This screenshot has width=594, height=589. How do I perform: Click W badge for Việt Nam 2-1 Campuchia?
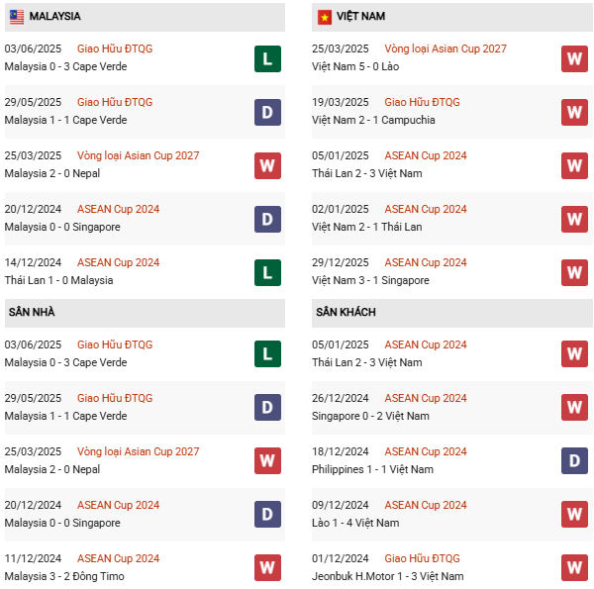tap(574, 111)
